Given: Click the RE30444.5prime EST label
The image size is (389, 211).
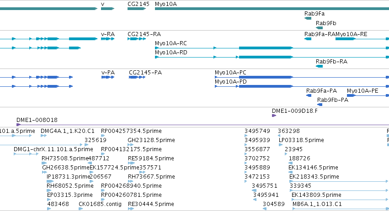Looking at the screenshot, I should point(151,205).
